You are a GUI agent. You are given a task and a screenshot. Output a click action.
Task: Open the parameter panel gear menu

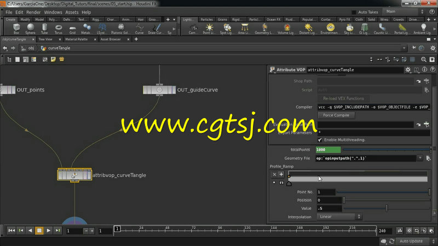(x=408, y=70)
